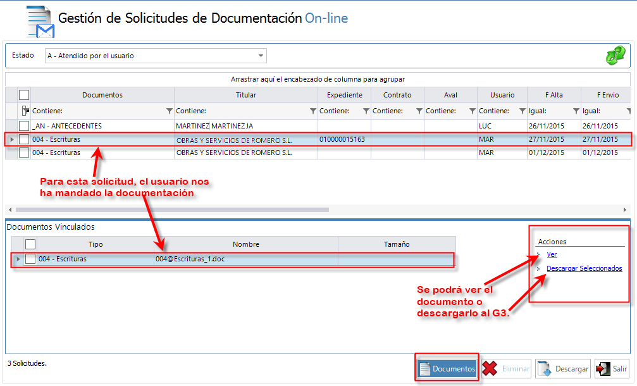Click the filter icon in Titular column
Viewport: 637px width, 386px height.
[x=313, y=111]
